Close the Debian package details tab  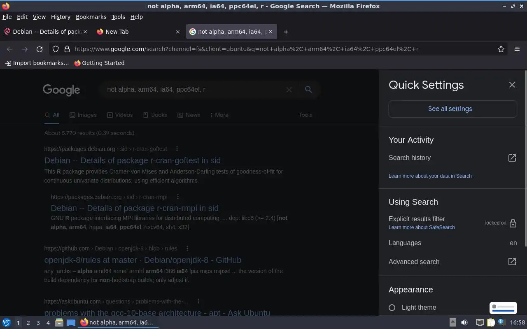click(x=85, y=32)
